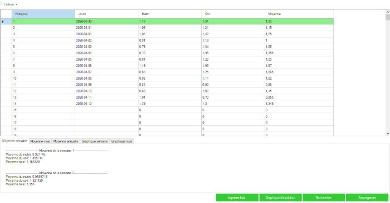Viewport: 390px width, 203px height.
Task: Select the Moyenne semaine tab
Action: click(x=14, y=141)
